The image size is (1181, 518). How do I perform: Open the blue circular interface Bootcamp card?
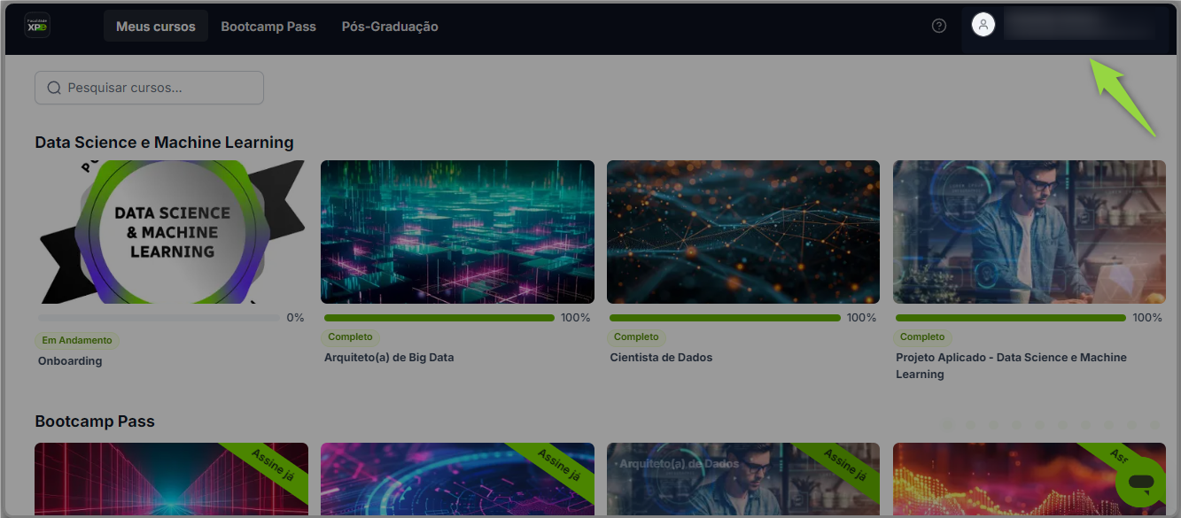pos(457,479)
